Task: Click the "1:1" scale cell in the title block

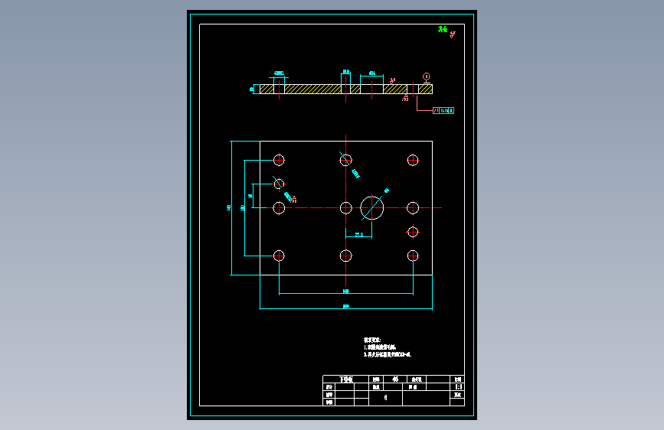Action: point(458,387)
